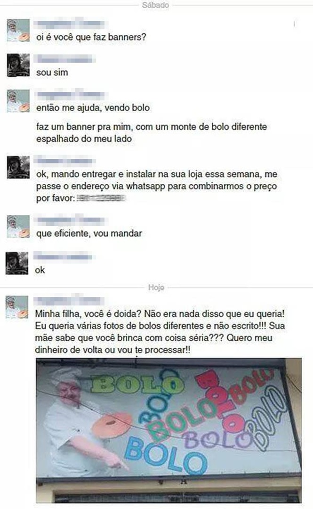Screen dimensions: 313x509
Task: Open blurred name above "Minha filha" complaint message
Action: coord(69,301)
